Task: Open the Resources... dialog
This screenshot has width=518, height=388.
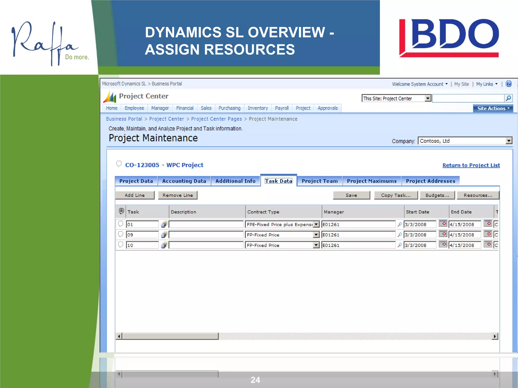Action: [478, 195]
